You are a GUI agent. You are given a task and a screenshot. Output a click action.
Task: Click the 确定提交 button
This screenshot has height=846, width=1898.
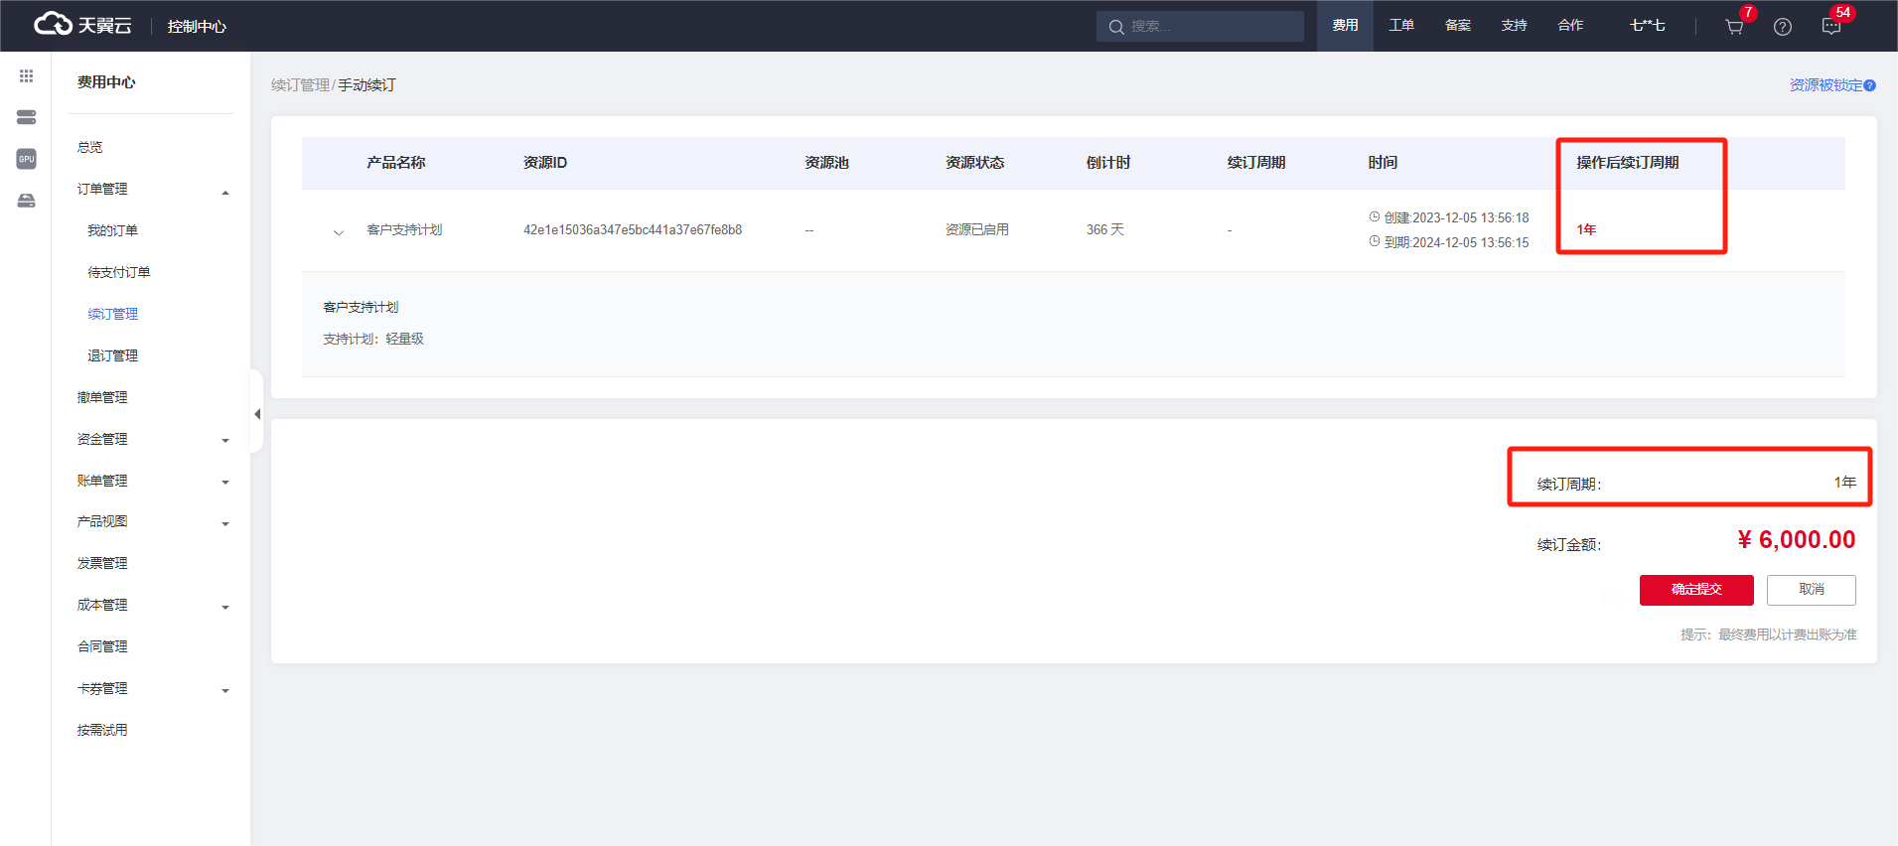click(x=1696, y=590)
